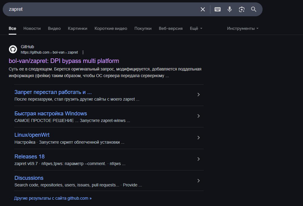Open the Linux/openWrt sitelink
Viewport: 303px width, 206px height.
click(x=32, y=135)
